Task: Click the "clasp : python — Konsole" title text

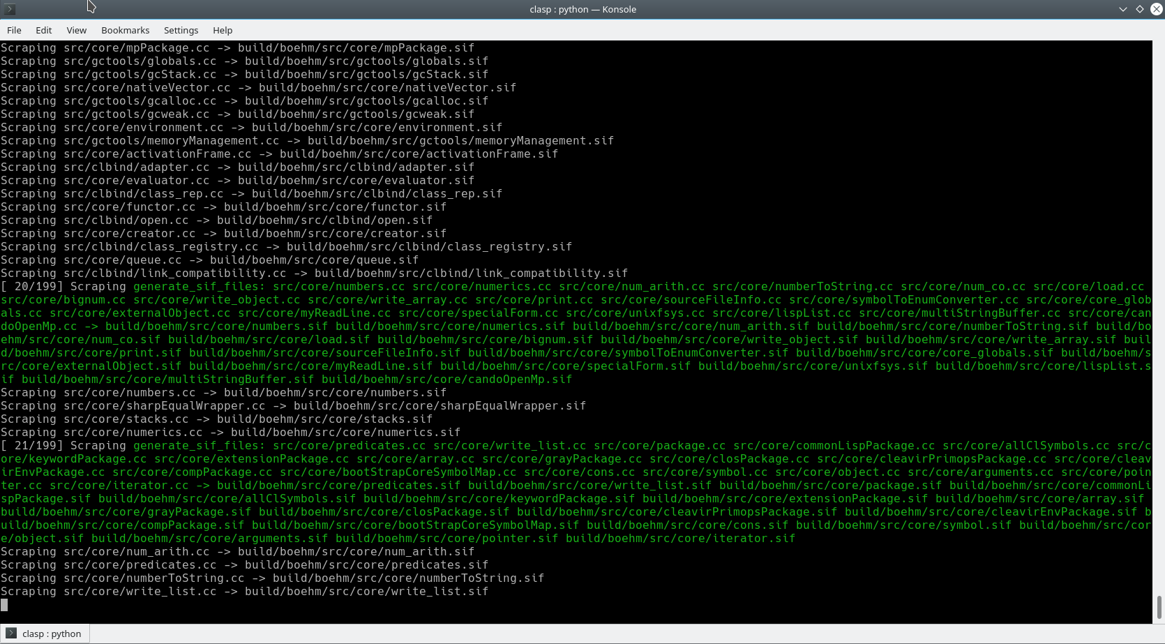Action: point(582,9)
